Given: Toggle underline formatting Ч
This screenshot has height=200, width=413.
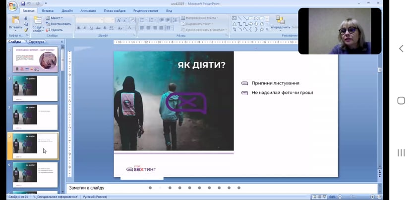Looking at the screenshot, I should [x=91, y=28].
